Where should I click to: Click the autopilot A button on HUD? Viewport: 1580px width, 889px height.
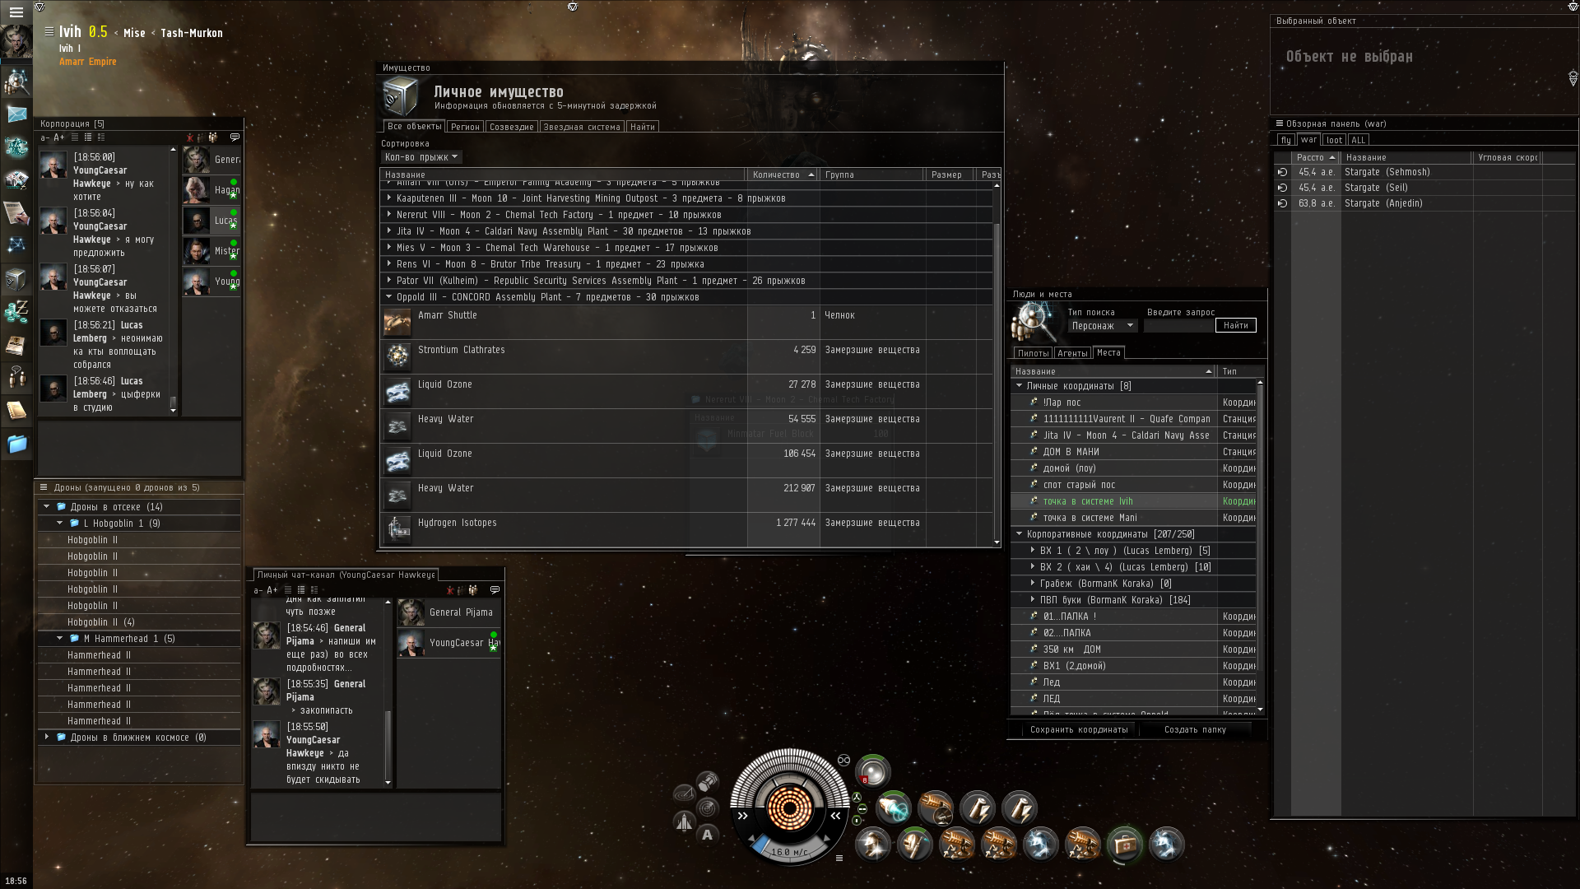coord(707,835)
